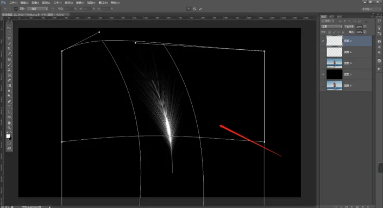Cancel the warp transform
The image size is (383, 208).
pyautogui.click(x=194, y=9)
